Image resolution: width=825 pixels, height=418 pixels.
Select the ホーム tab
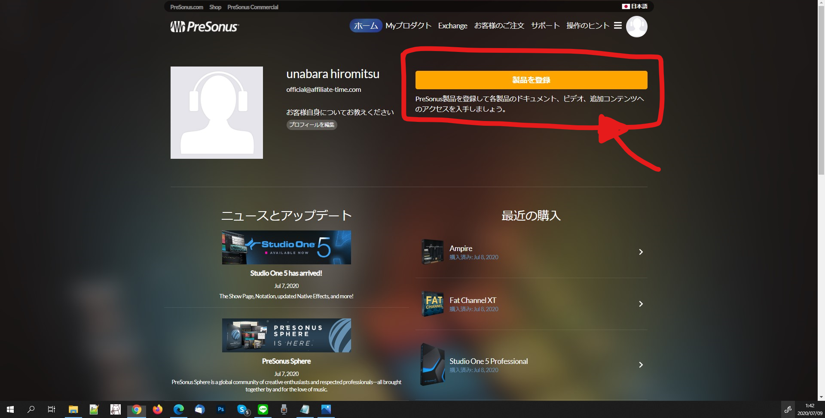pos(366,26)
